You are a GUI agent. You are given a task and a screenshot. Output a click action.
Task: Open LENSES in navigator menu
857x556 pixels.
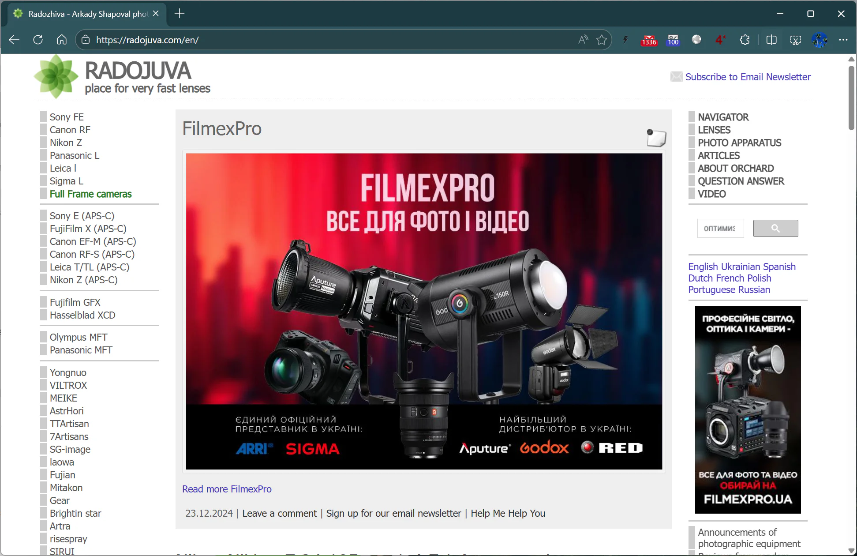click(714, 130)
